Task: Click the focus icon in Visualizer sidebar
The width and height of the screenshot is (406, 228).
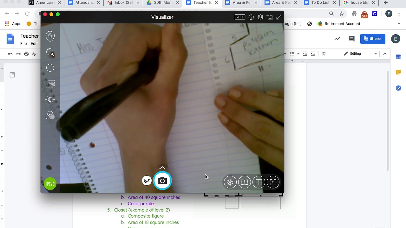Action: coord(50,36)
